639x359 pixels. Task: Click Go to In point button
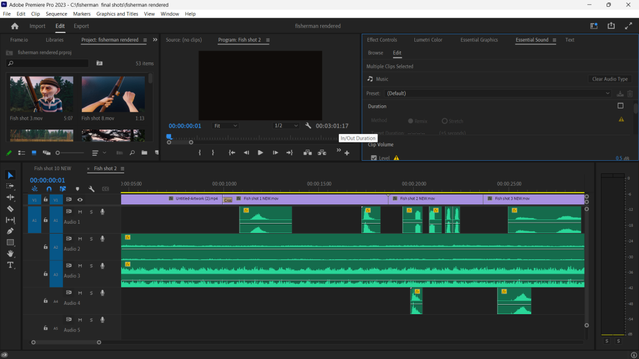(x=232, y=153)
